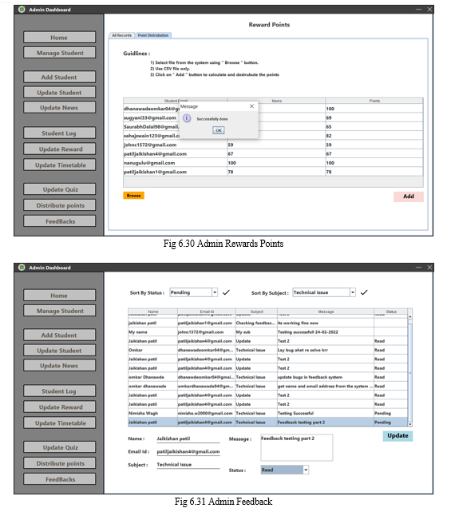455x512 pixels.
Task: Open Update Student in the Reward Points window sidebar
Action: tap(59, 93)
